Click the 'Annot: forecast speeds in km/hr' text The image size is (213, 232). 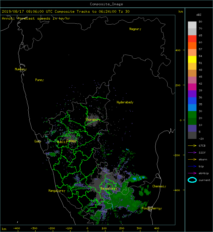tap(36, 18)
